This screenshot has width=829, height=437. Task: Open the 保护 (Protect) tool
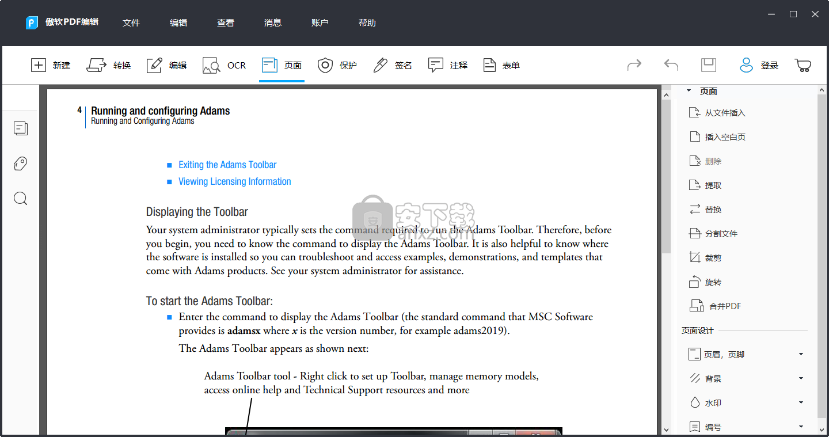coord(337,65)
